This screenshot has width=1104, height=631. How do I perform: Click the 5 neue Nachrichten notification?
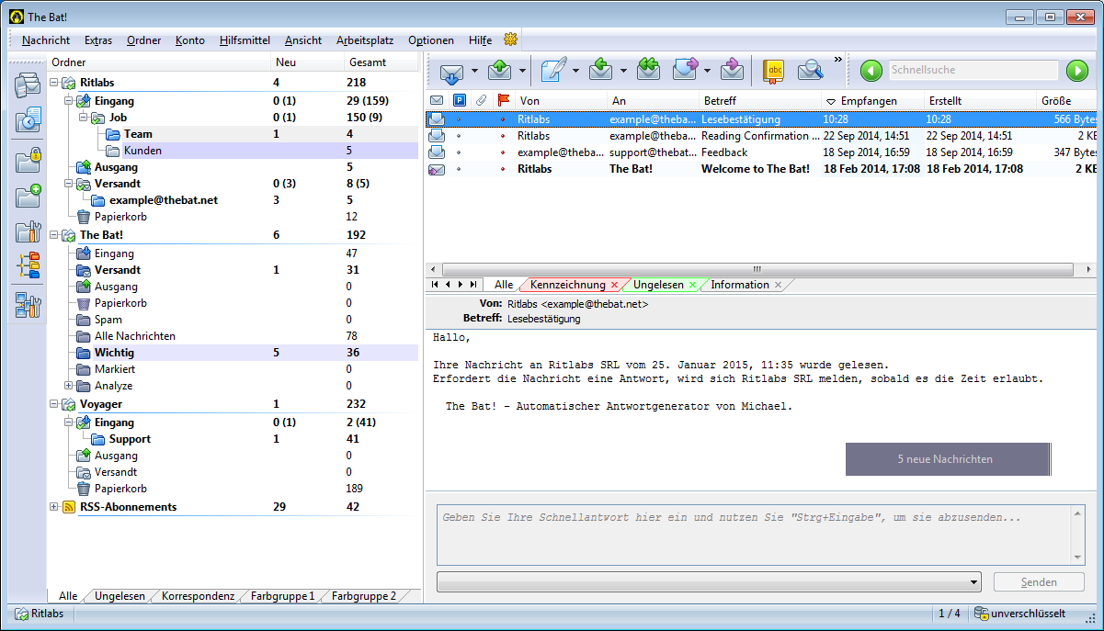[x=947, y=459]
